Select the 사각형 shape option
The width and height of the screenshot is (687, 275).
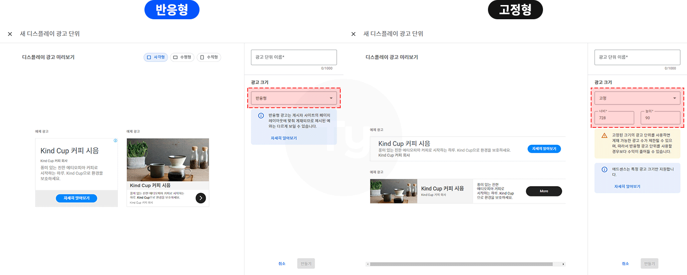tap(156, 57)
